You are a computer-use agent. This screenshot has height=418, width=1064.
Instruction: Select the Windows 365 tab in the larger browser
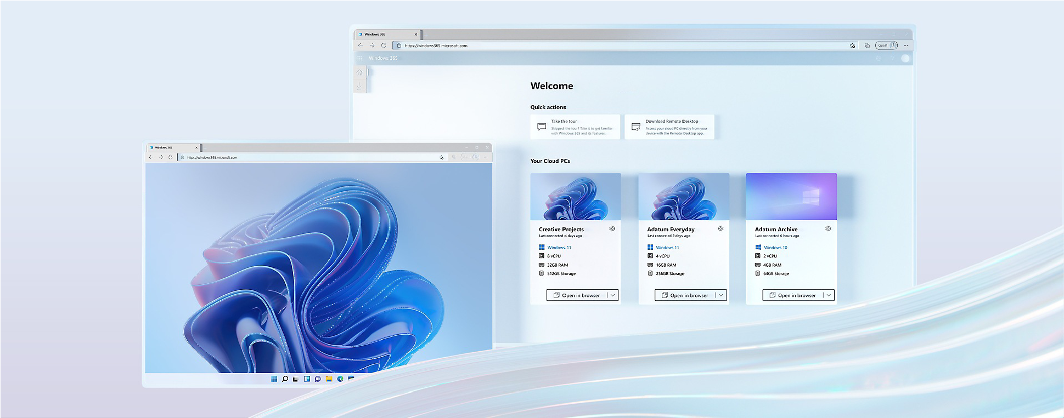(384, 34)
